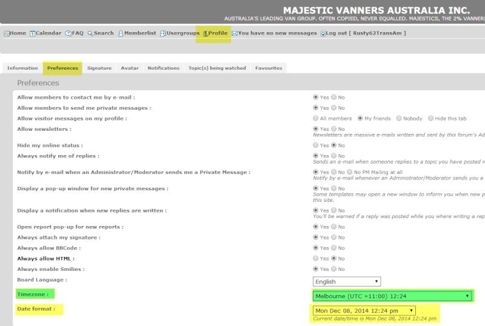Choose All members for visitor messages
The image size is (485, 326).
point(315,118)
